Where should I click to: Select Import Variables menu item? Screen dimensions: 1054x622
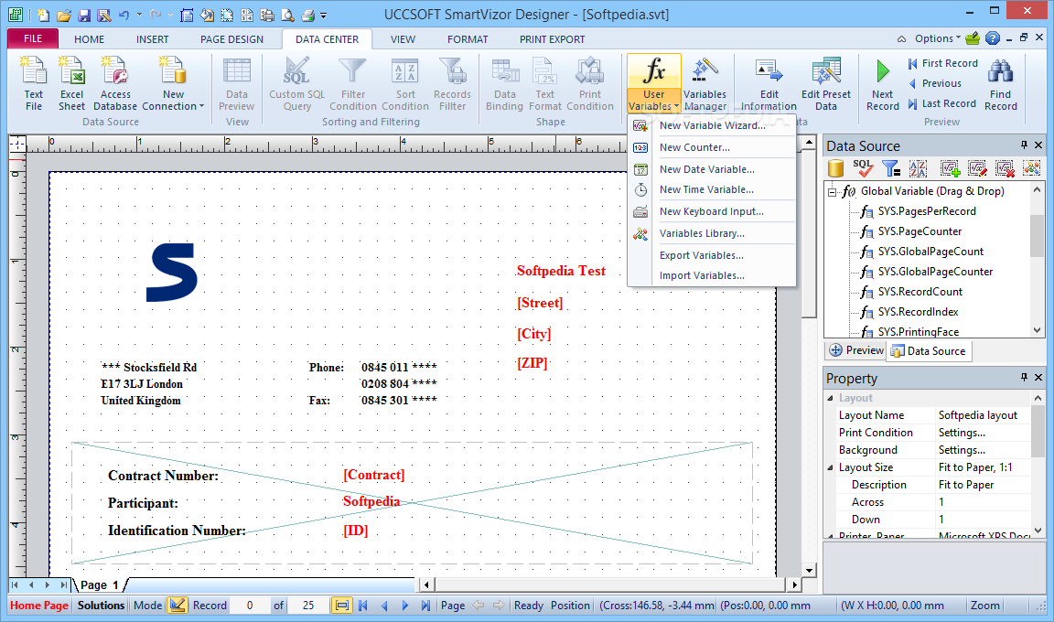(x=712, y=275)
